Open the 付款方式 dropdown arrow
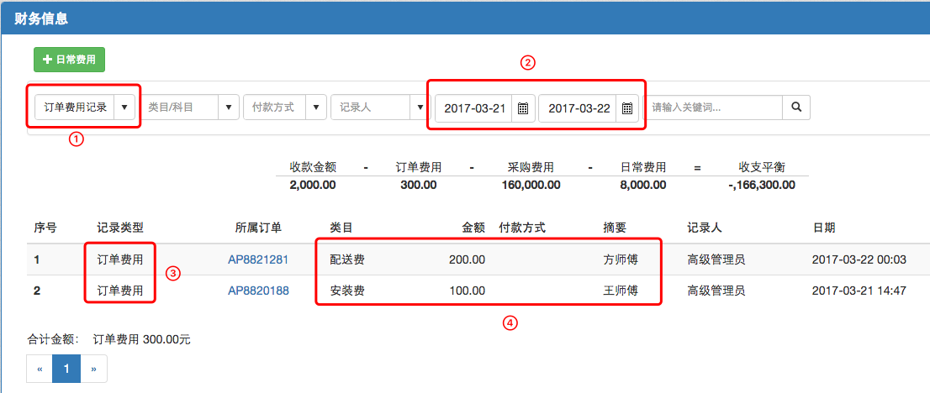 tap(315, 107)
